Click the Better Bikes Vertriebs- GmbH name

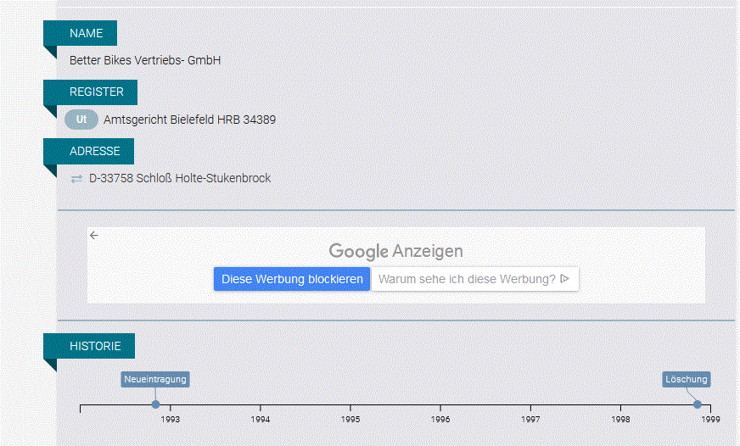[145, 60]
